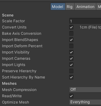Uncheck Import BlendShapes
The width and height of the screenshot is (101, 106).
point(71,40)
